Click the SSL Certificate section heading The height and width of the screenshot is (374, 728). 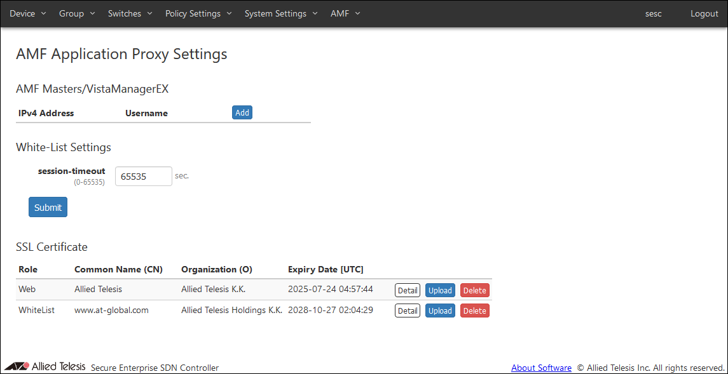click(52, 247)
